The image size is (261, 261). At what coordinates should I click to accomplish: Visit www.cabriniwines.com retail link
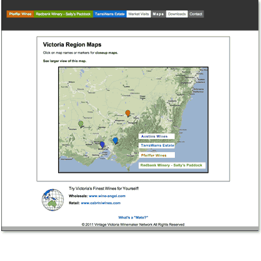pos(100,203)
